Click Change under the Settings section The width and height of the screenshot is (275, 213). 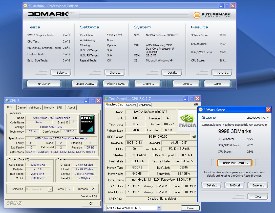[x=115, y=73]
